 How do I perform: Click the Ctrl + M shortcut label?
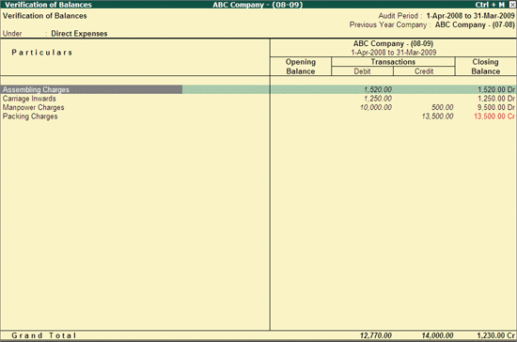(490, 5)
